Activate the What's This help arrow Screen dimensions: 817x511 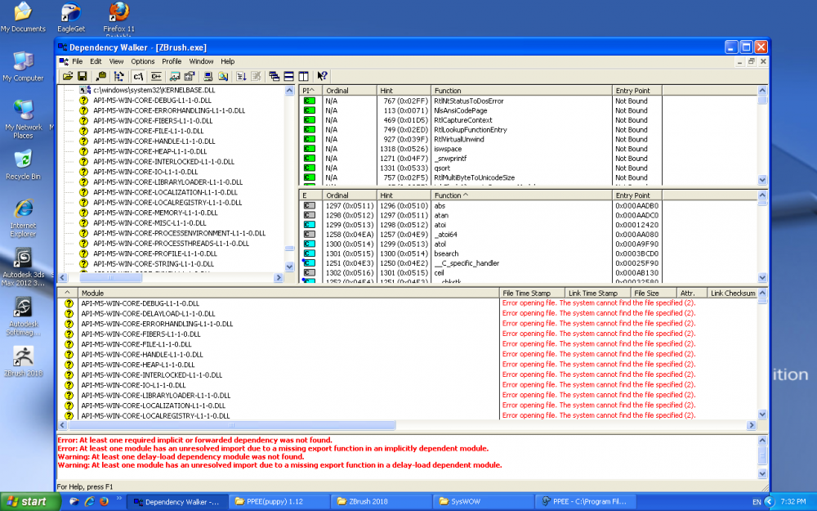click(320, 76)
